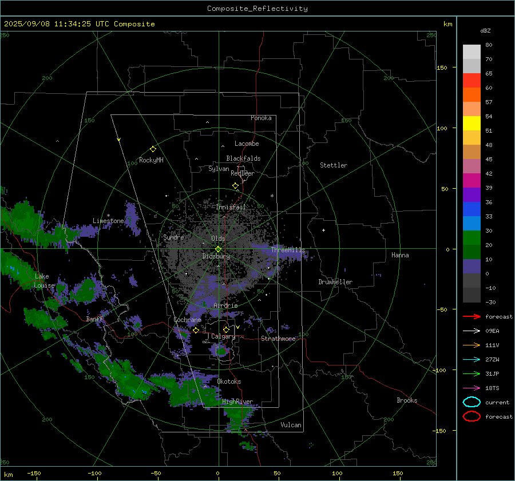Click the timestamp 2025/09/08 11:34:25 UTC Composite

click(79, 24)
